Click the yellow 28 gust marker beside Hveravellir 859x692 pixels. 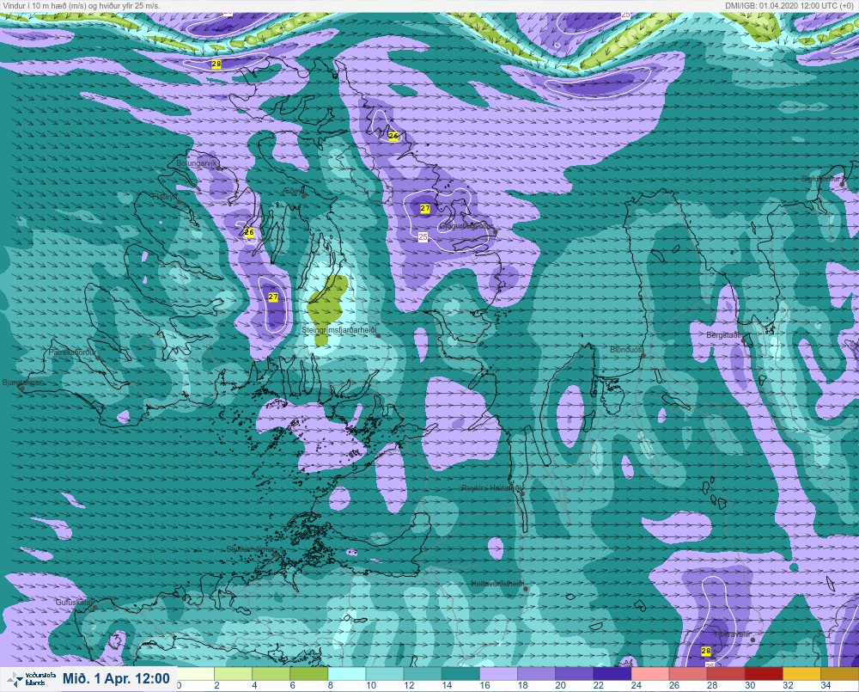(x=706, y=651)
